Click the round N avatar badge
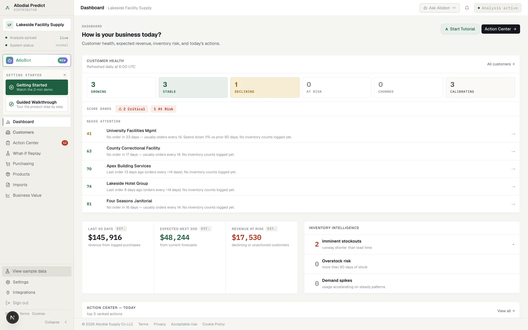Viewport: 528px width, 330px height. coord(12,318)
